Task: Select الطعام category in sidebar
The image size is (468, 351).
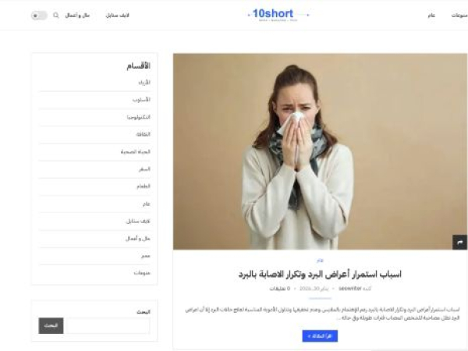Action: point(144,186)
